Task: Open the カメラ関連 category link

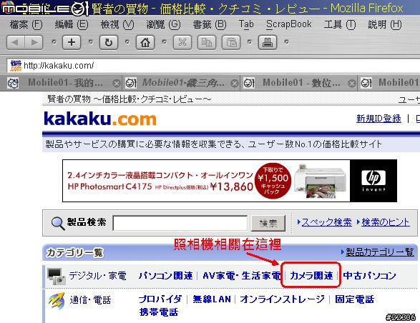Action: pyautogui.click(x=311, y=276)
